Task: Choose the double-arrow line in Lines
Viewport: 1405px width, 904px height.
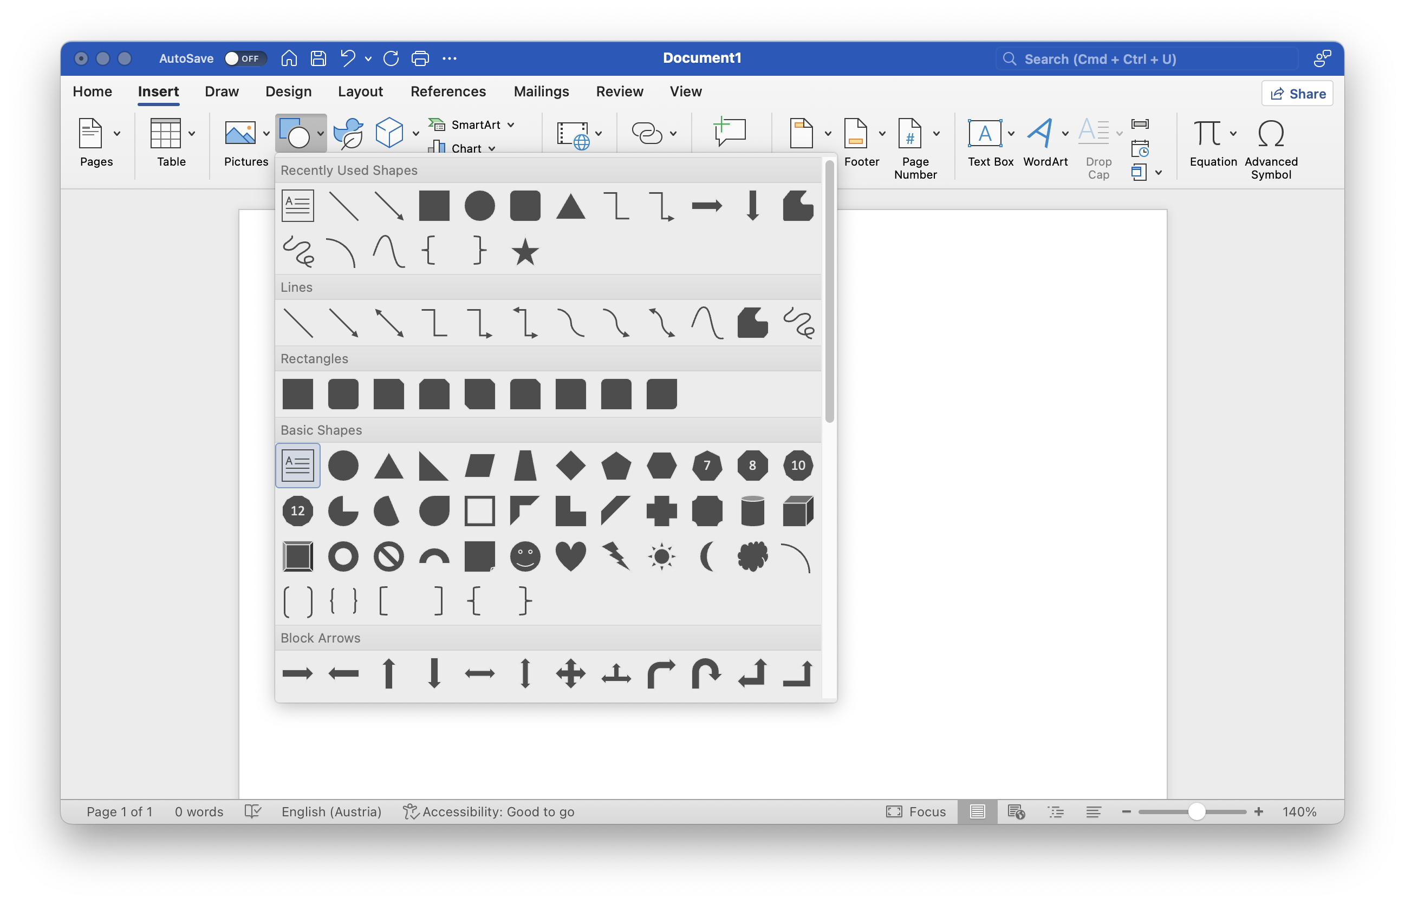Action: pyautogui.click(x=388, y=322)
